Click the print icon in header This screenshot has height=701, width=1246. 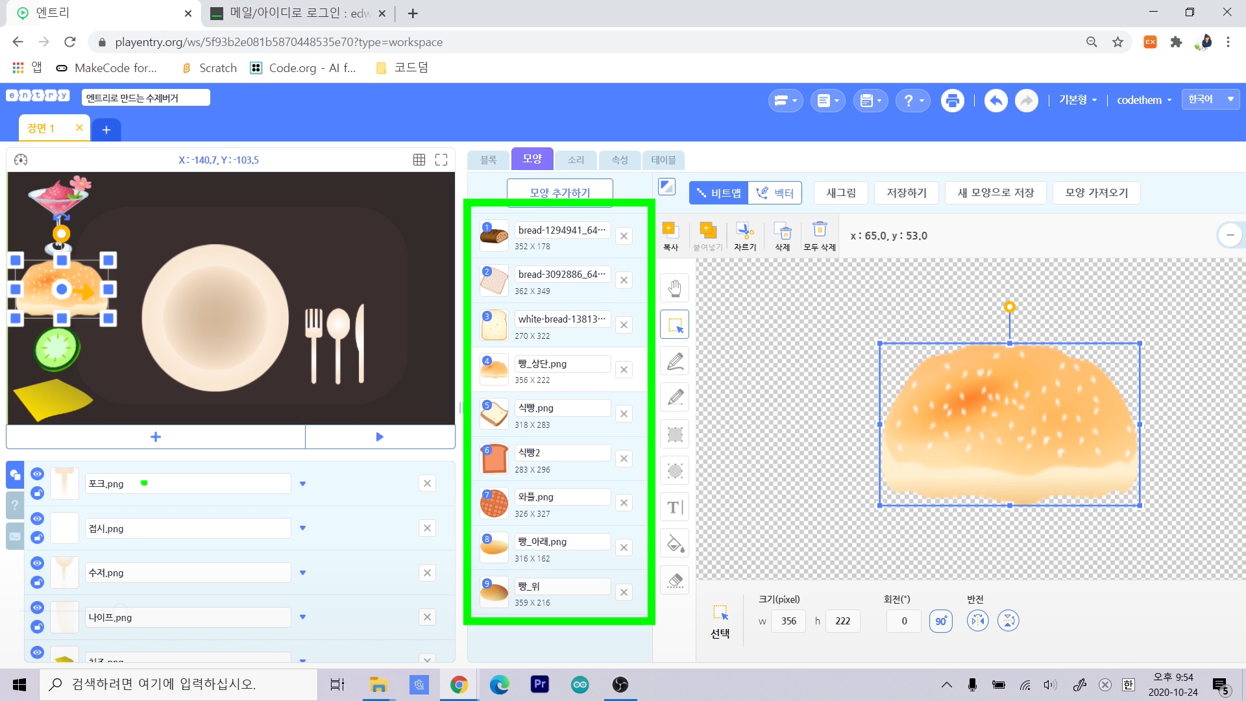(x=952, y=101)
